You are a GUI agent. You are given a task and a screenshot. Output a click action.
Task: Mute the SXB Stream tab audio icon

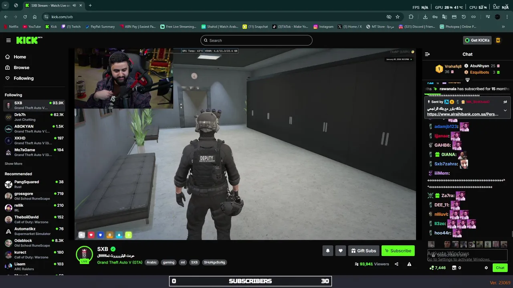[74, 5]
